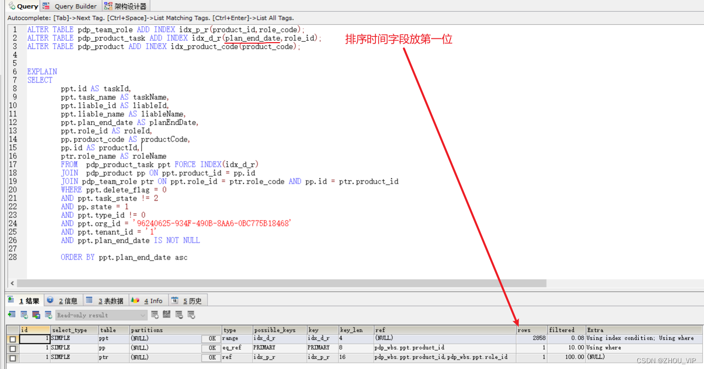Viewport: 704px width, 369px height.
Task: Click the partitions column header
Action: 175,330
